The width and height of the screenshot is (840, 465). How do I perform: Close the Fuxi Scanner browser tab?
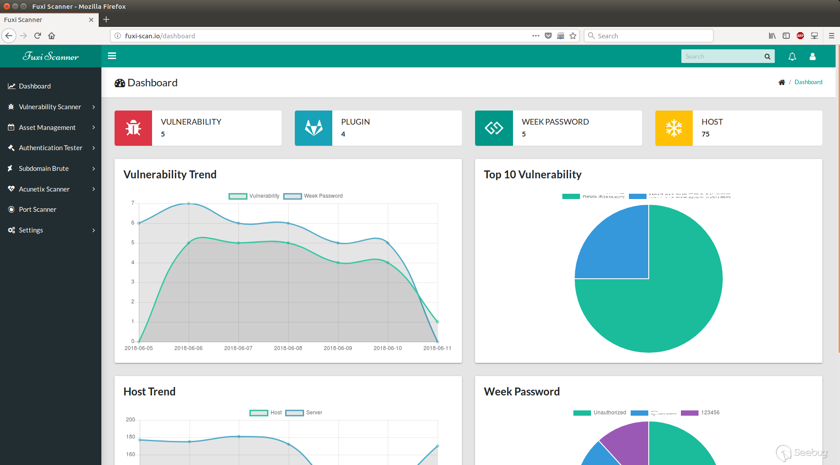(91, 19)
